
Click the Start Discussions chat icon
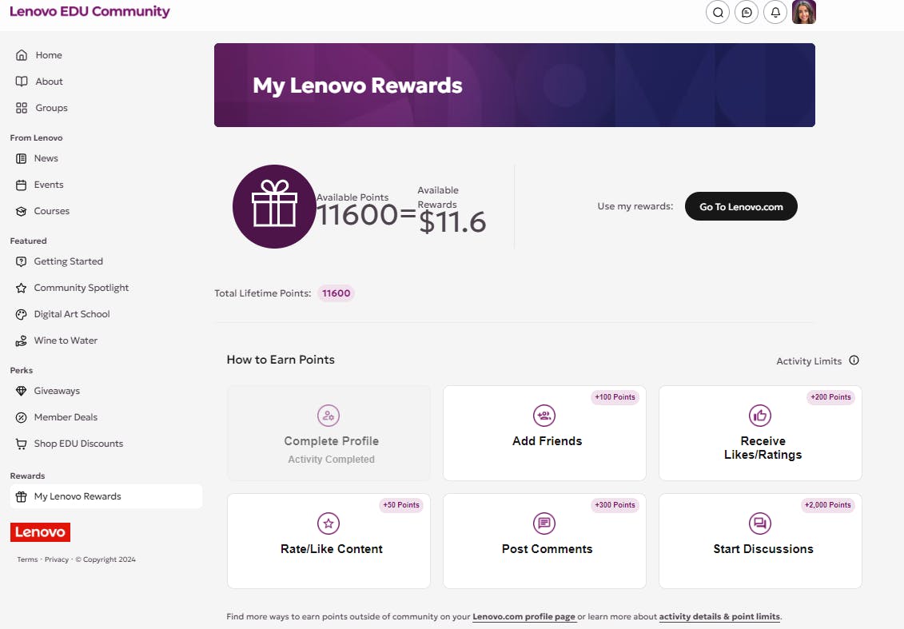(x=760, y=524)
